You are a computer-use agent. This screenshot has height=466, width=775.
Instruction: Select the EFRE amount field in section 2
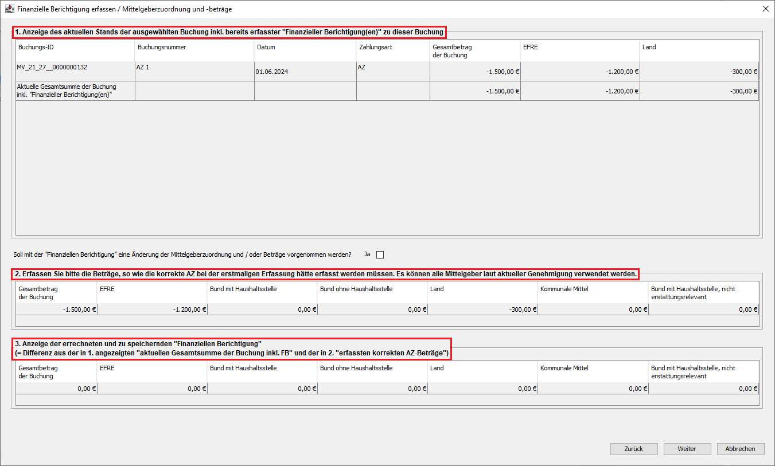point(152,310)
